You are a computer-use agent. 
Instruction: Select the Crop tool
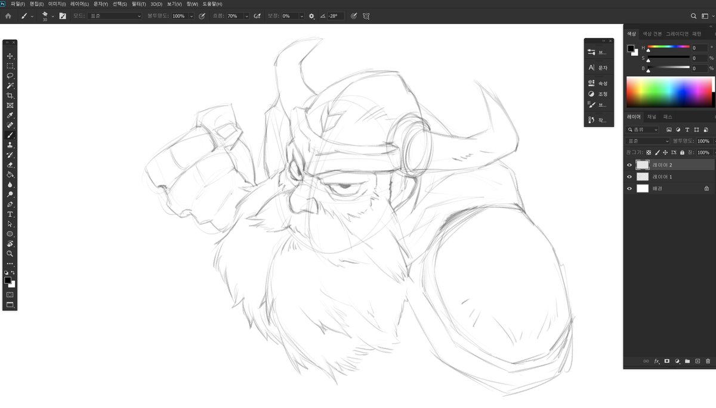click(x=10, y=96)
